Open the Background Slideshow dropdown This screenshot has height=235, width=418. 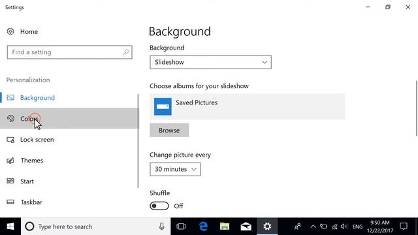coord(210,62)
